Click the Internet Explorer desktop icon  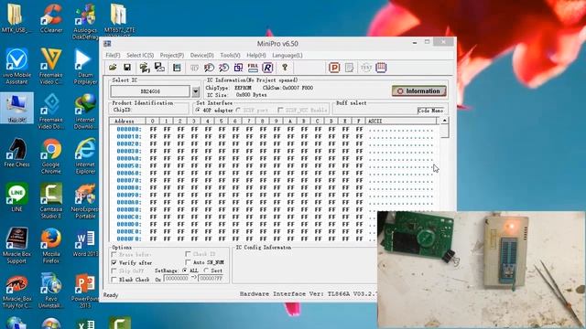[85, 155]
